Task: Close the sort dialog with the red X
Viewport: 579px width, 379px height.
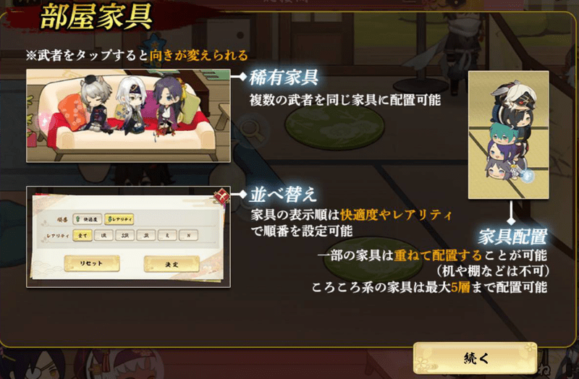Action: tap(221, 196)
